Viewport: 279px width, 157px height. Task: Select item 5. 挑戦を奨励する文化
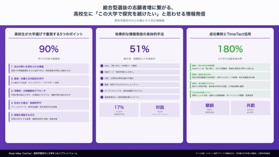click(49, 117)
